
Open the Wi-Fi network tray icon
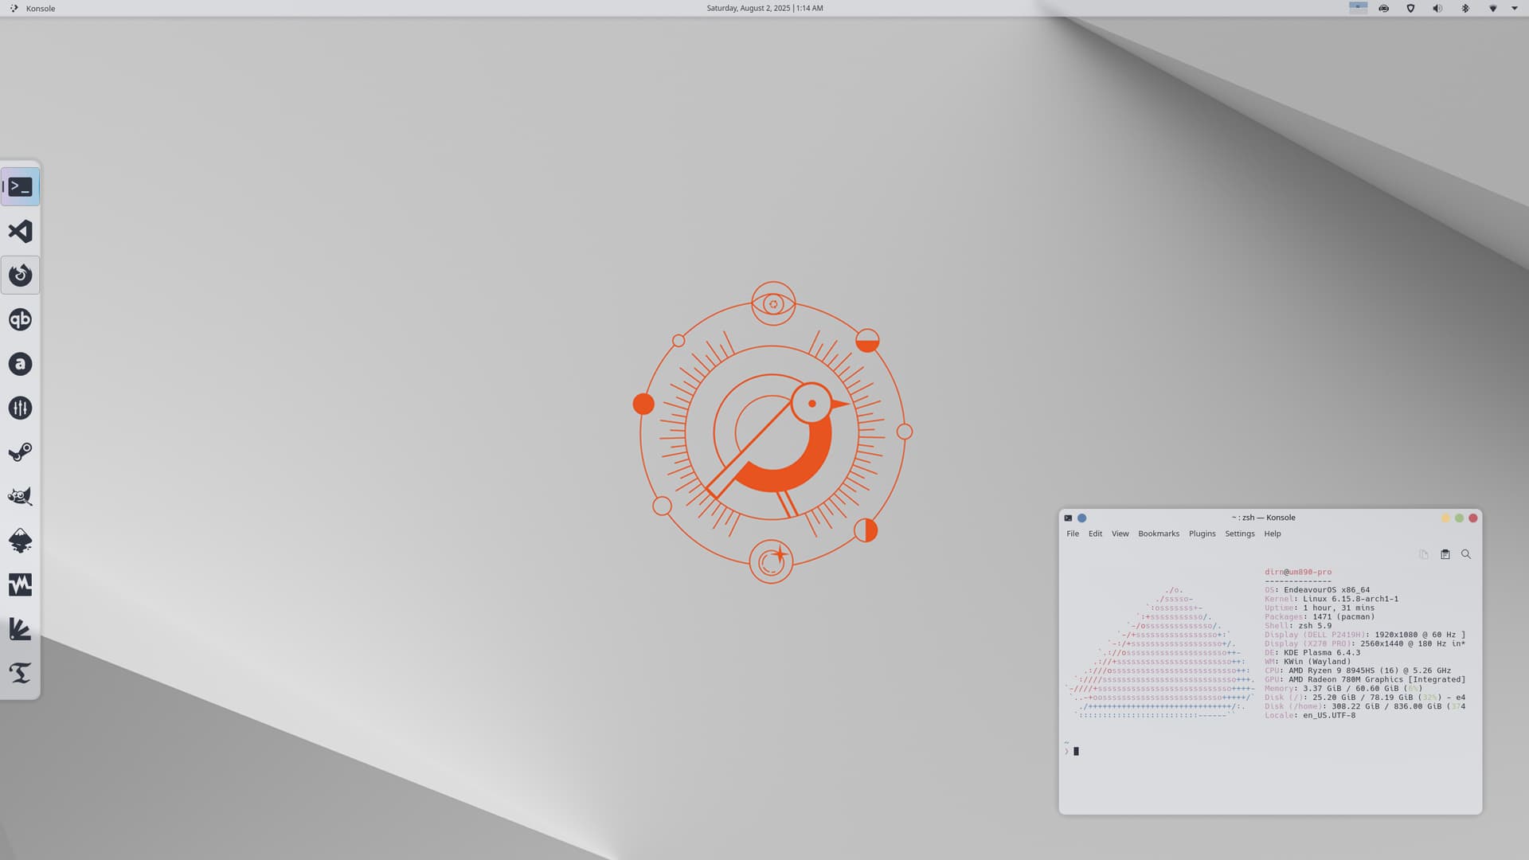point(1492,8)
